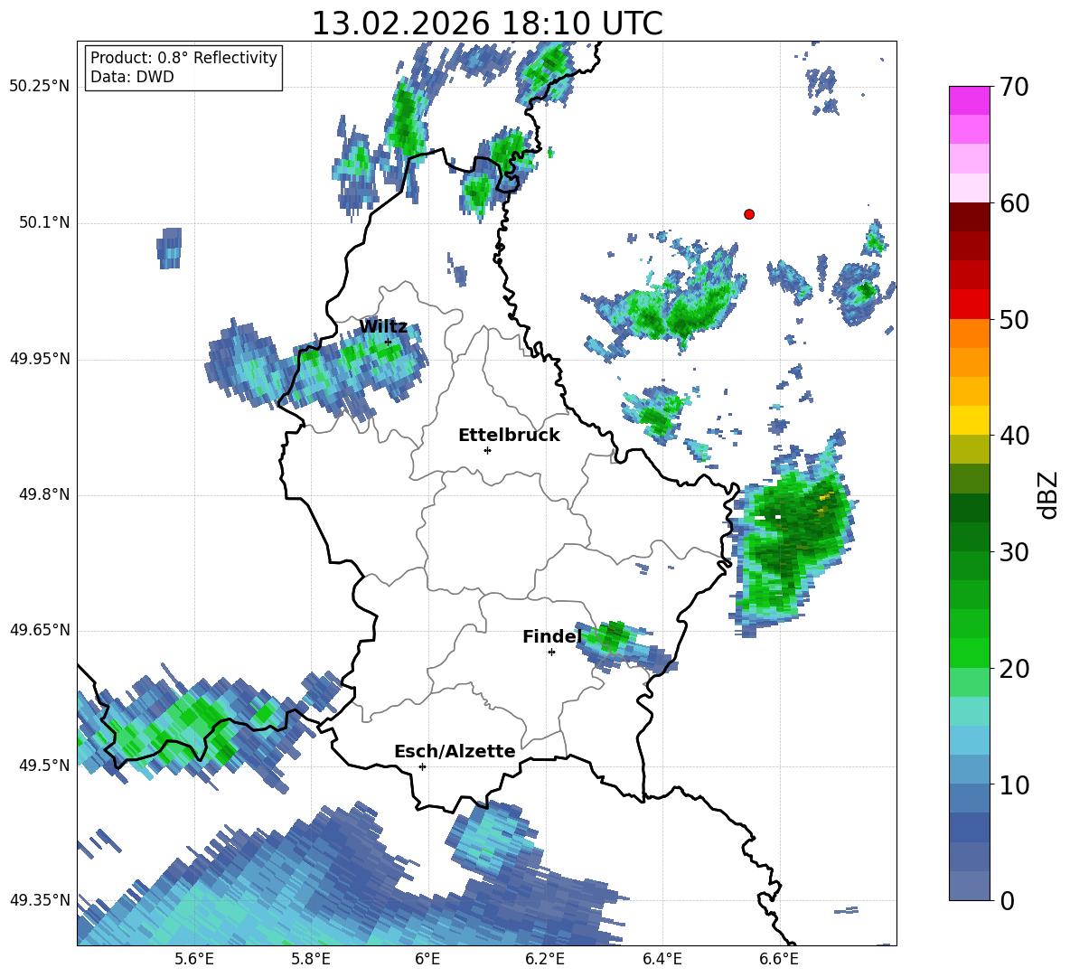
Task: Click the 49.8°N latitude label
Action: pos(44,494)
